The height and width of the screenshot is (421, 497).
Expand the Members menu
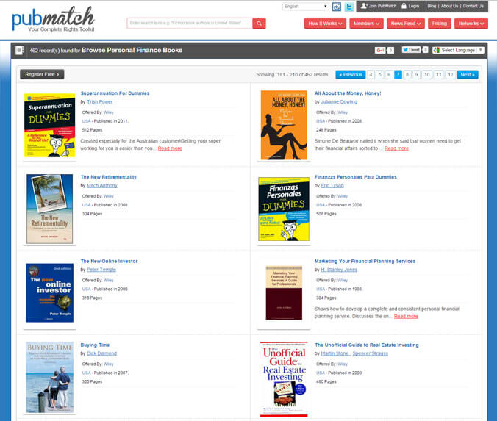[366, 24]
